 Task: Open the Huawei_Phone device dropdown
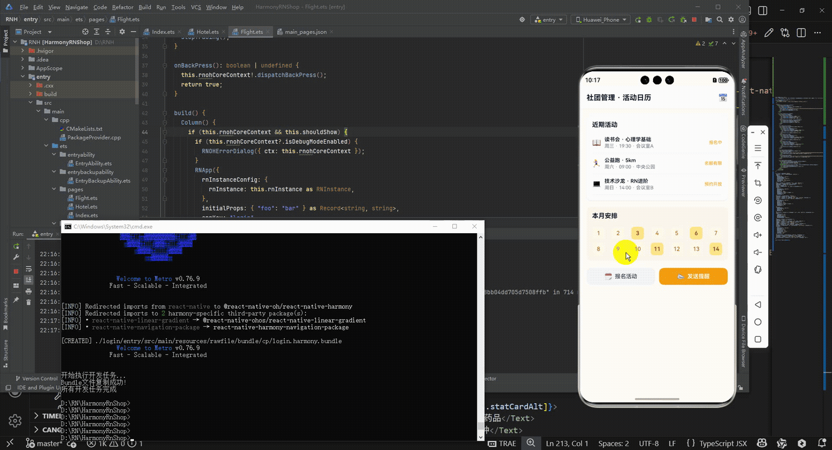click(599, 20)
